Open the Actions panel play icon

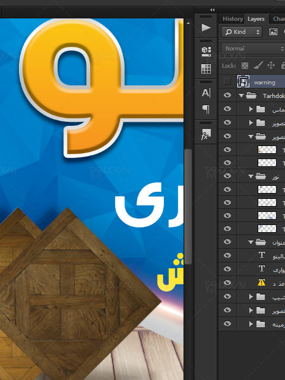coord(206,28)
